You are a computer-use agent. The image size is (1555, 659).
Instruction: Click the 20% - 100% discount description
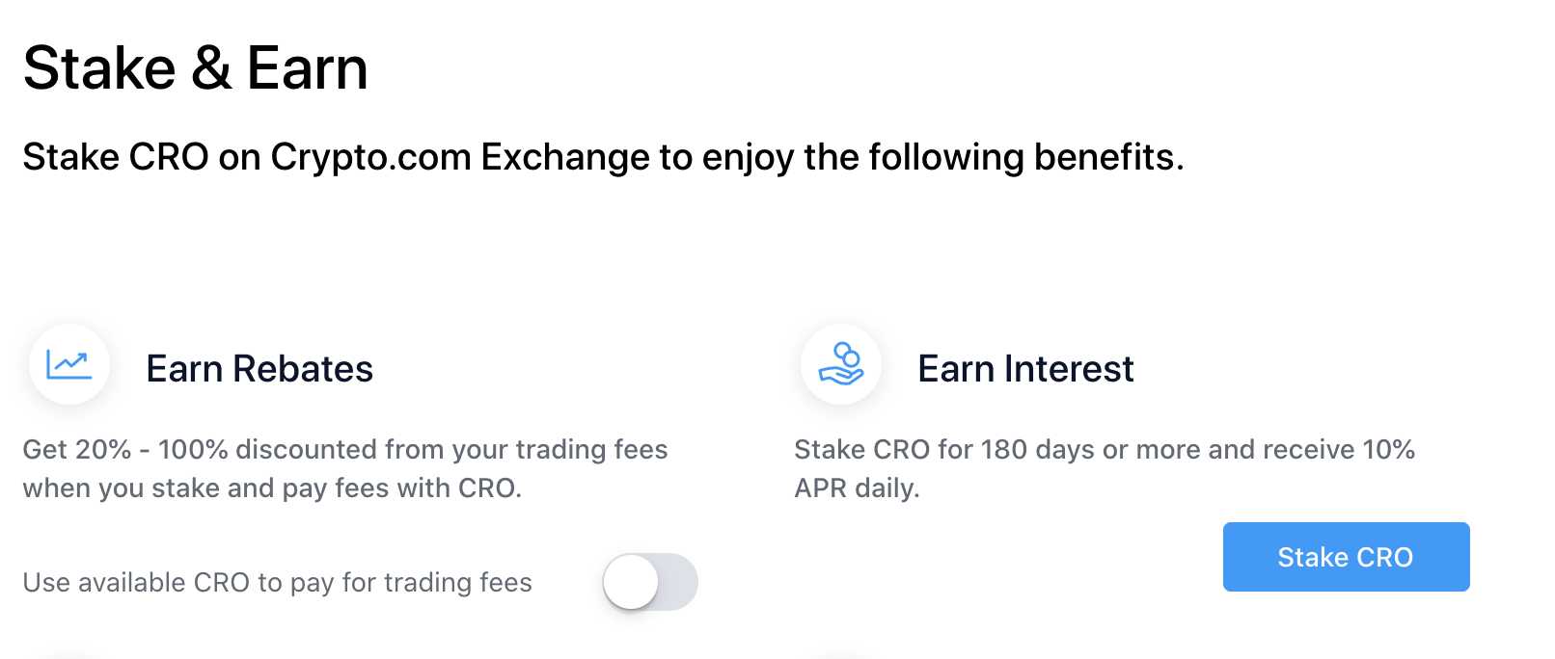coord(344,468)
